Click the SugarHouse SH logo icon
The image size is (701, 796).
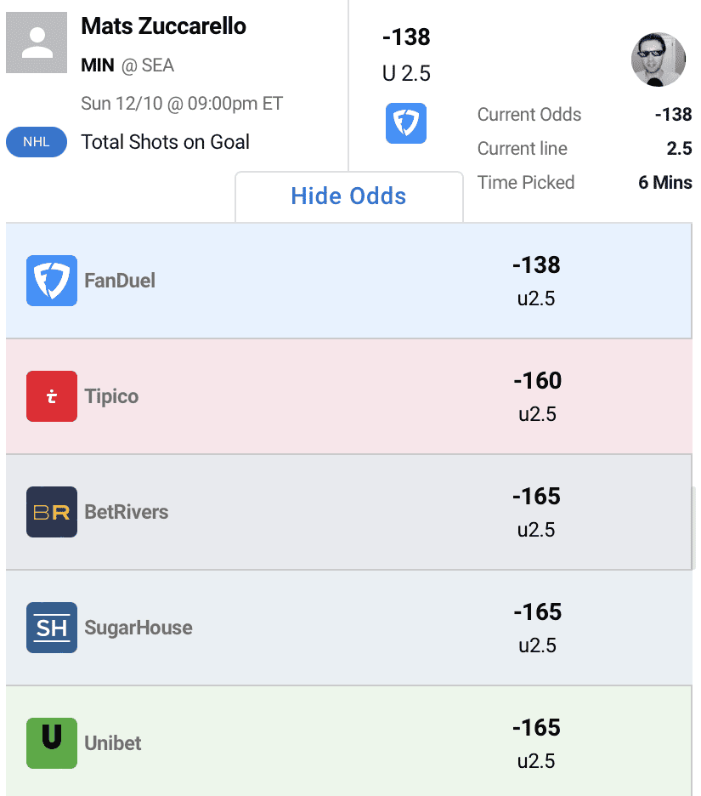click(x=52, y=628)
